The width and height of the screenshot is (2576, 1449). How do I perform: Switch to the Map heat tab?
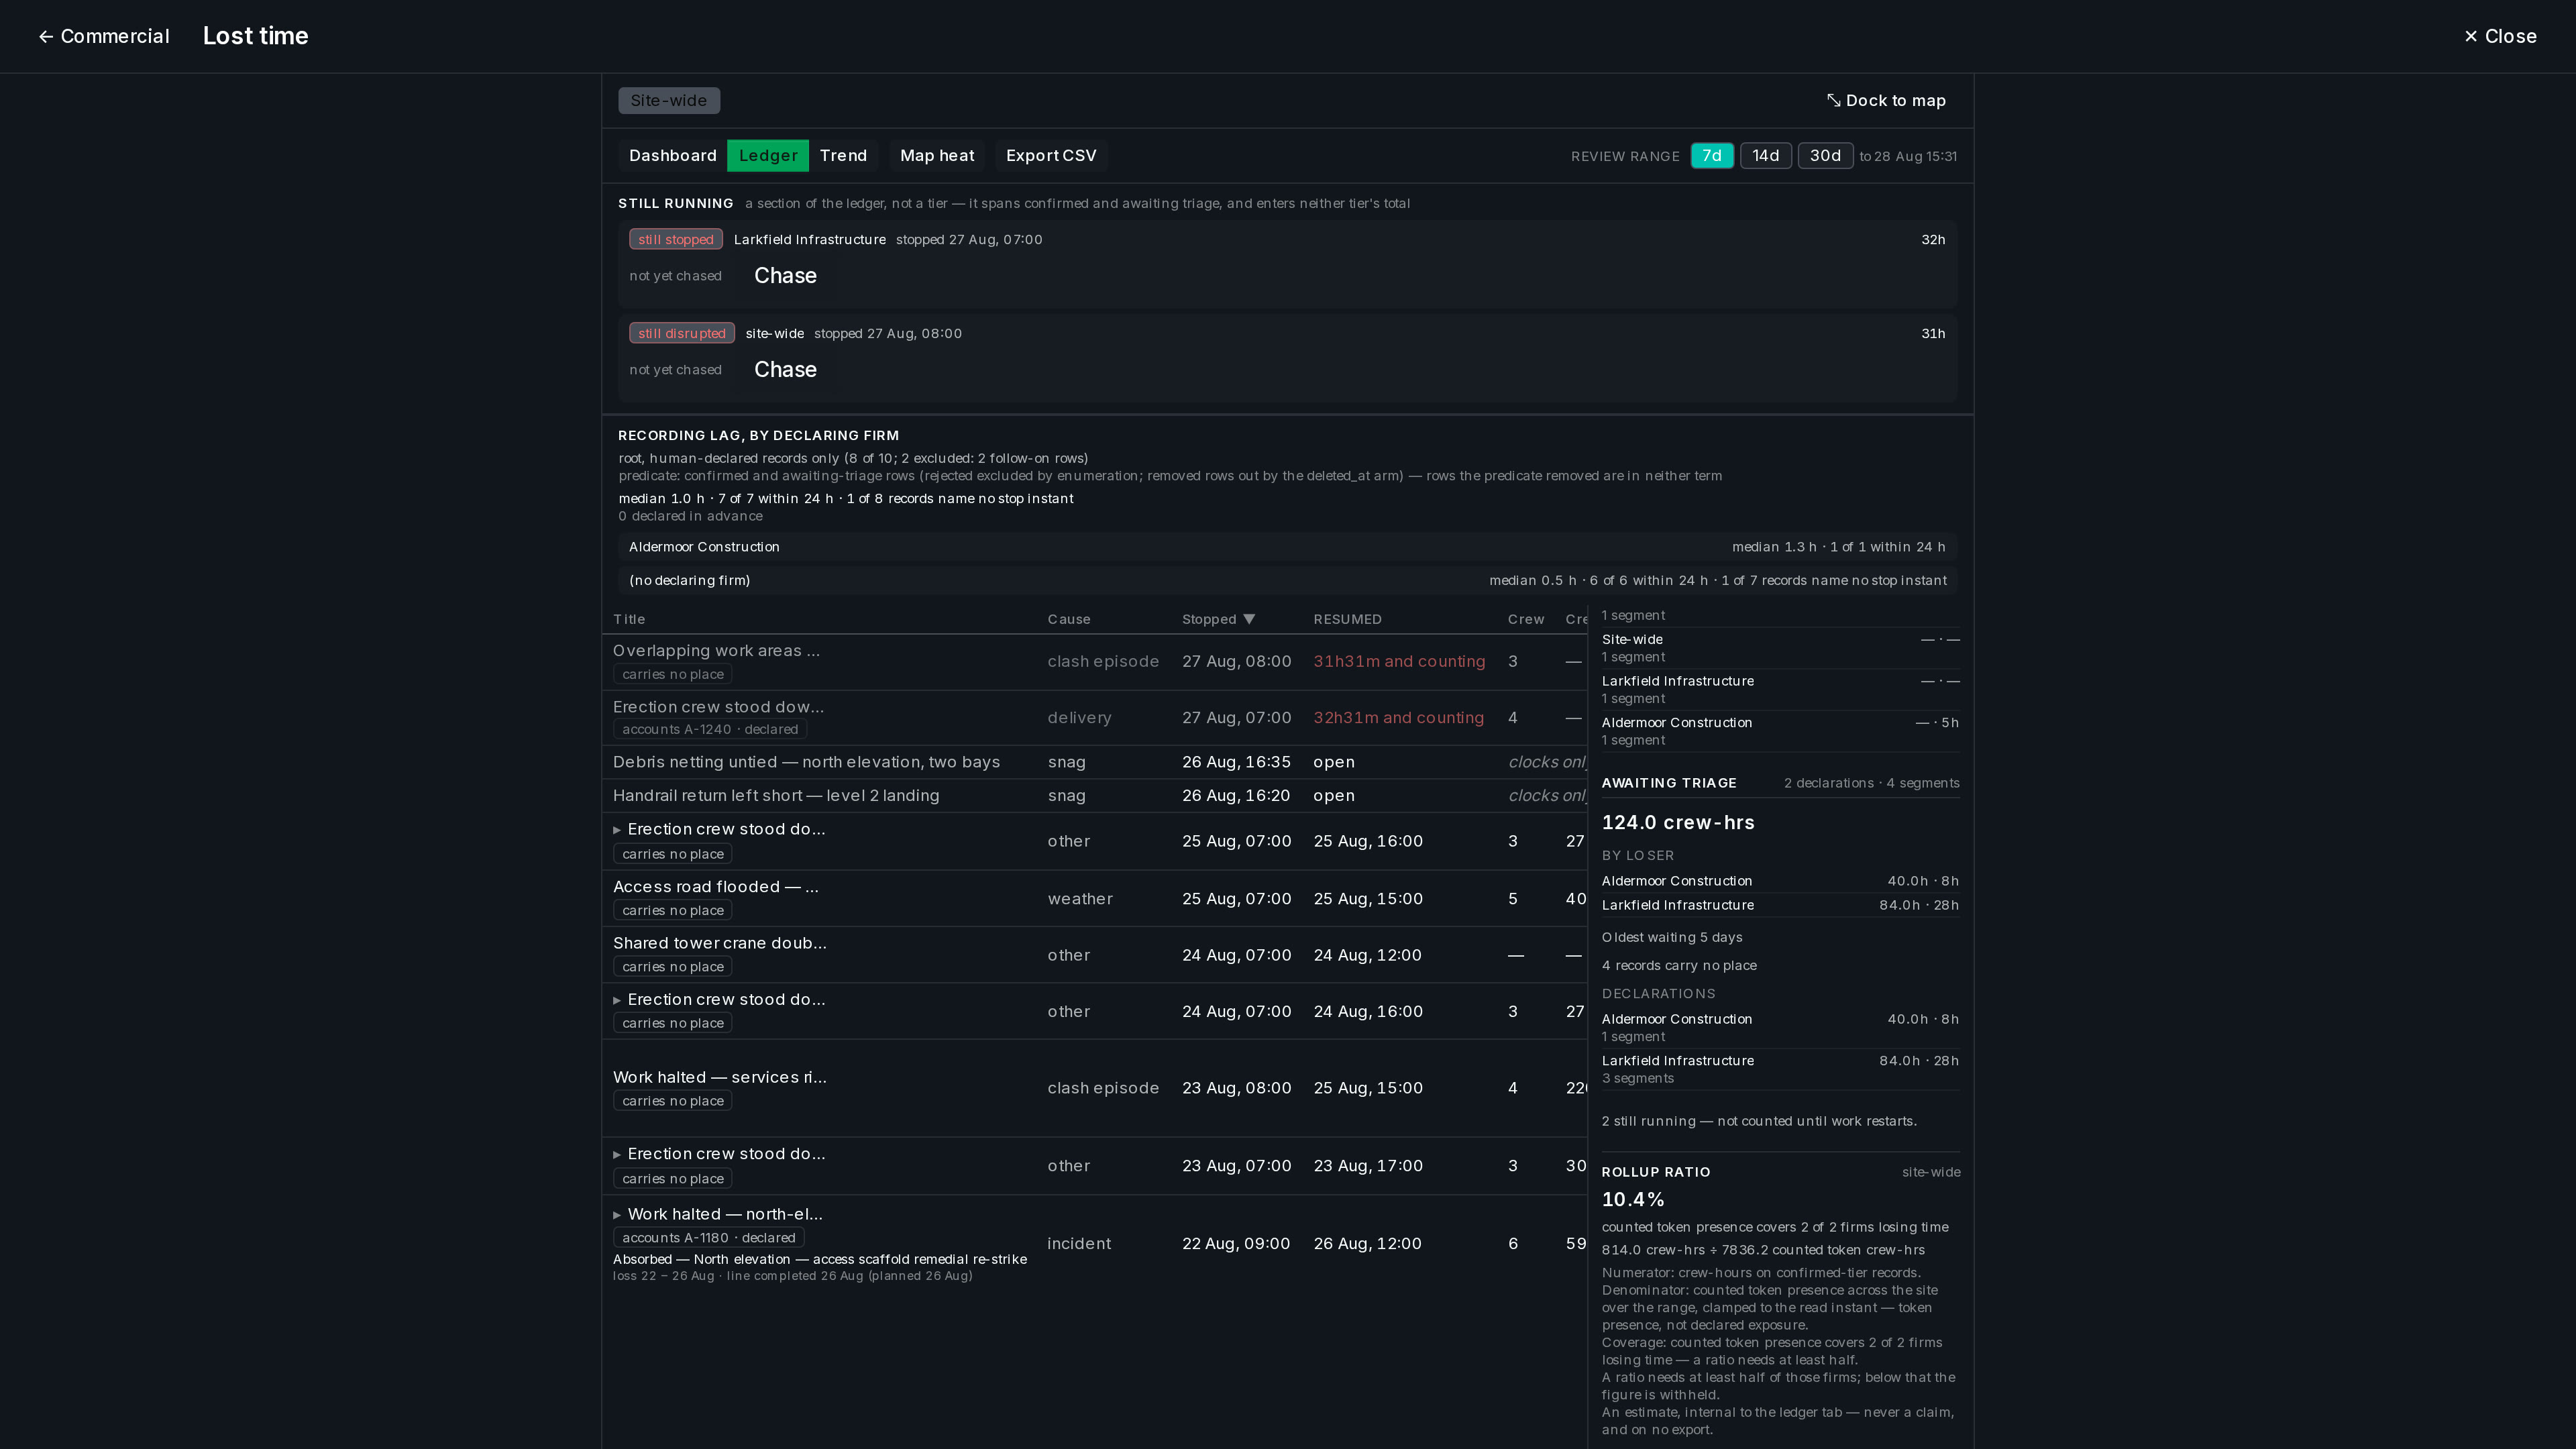click(937, 155)
